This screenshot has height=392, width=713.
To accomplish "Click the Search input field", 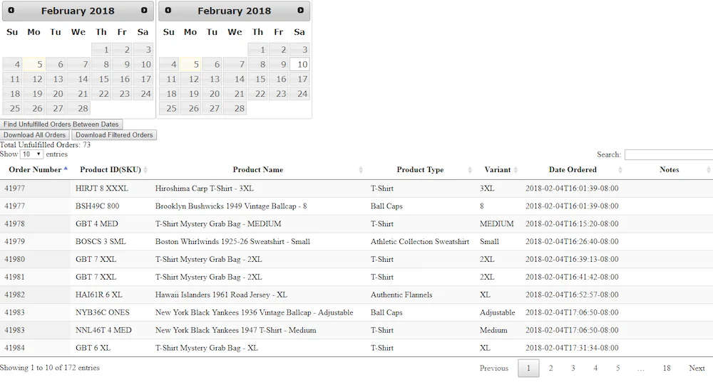I will (x=668, y=154).
